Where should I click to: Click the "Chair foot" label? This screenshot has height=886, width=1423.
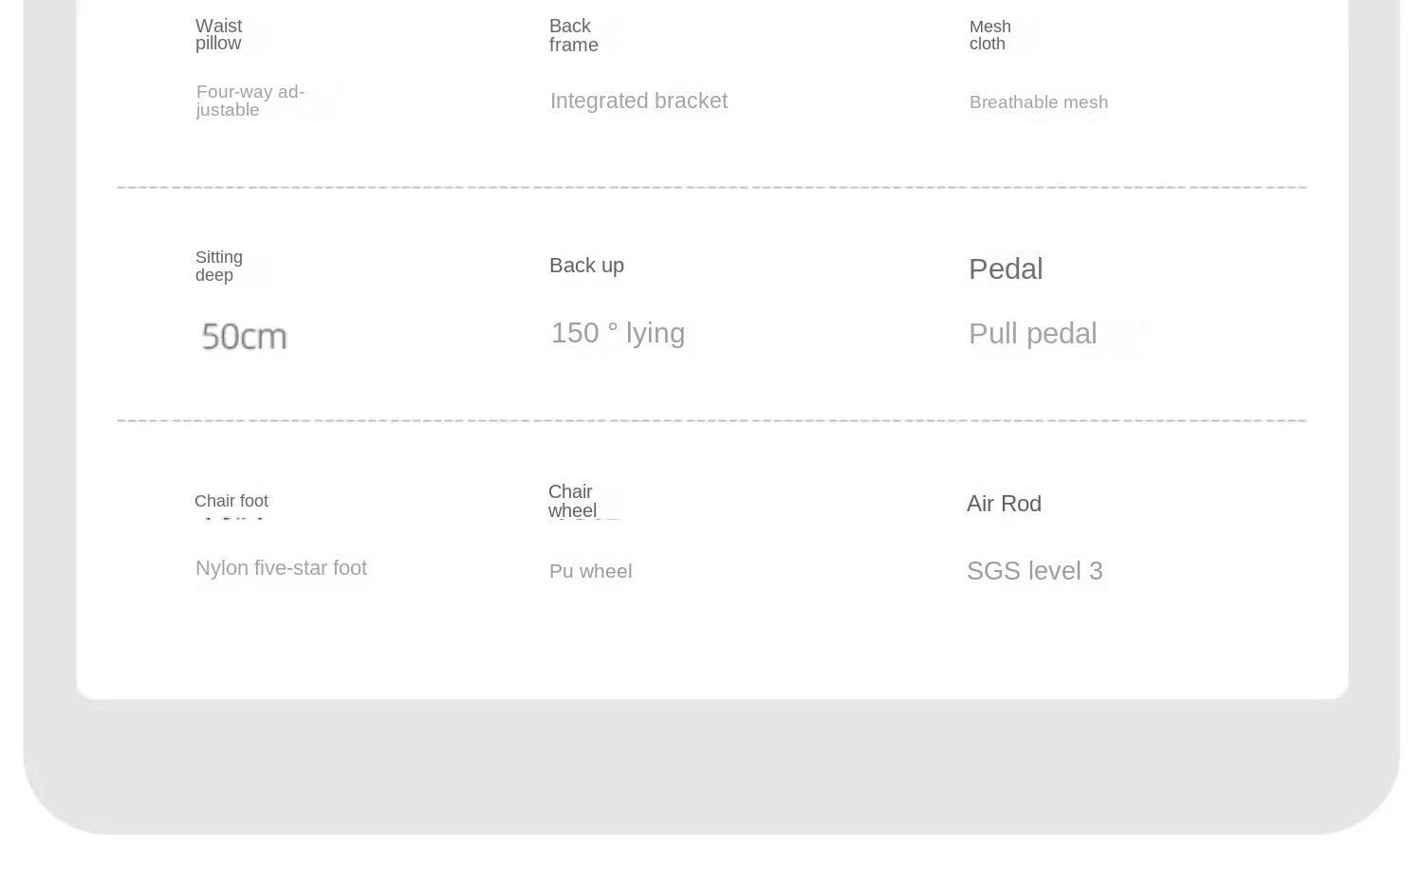pos(231,501)
